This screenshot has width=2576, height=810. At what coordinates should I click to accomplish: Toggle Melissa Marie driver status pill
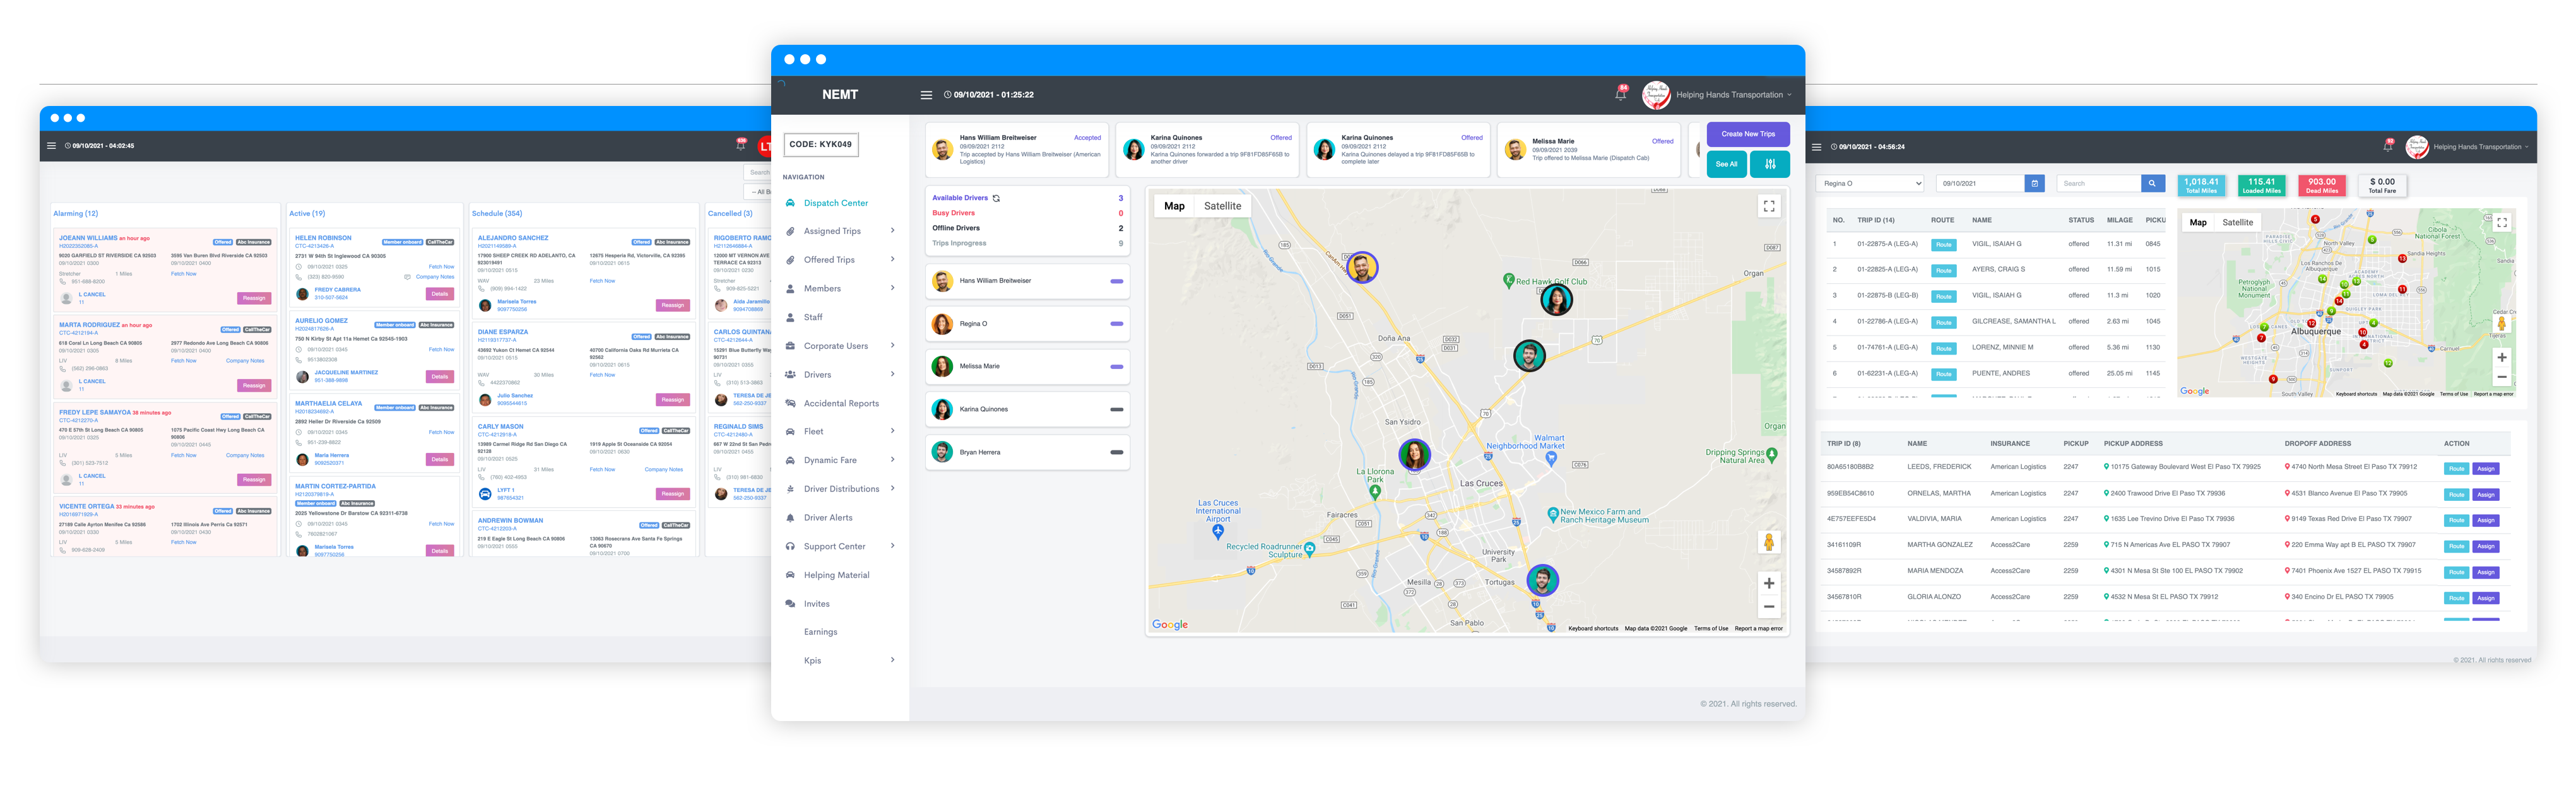1116,366
